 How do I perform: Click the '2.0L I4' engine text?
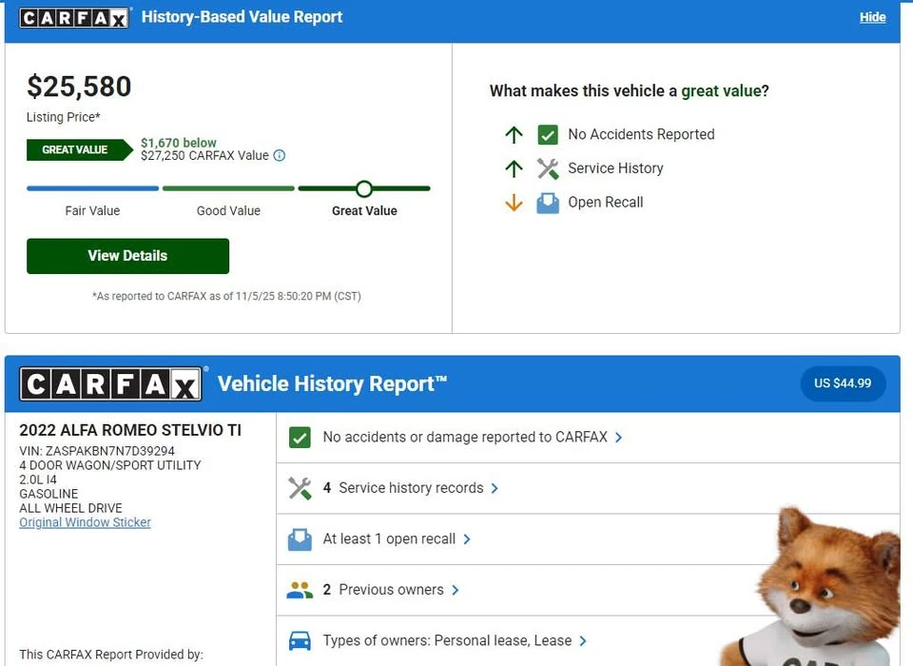[x=38, y=480]
